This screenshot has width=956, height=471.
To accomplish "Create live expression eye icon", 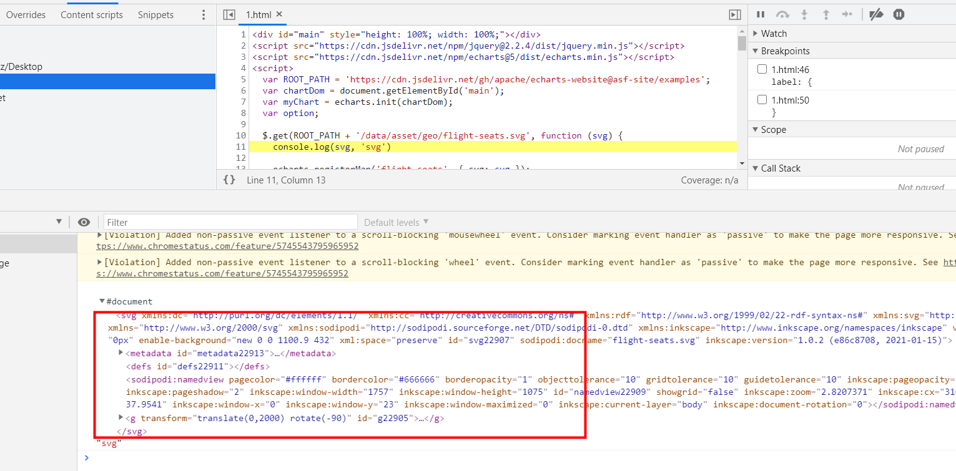I will pos(84,222).
